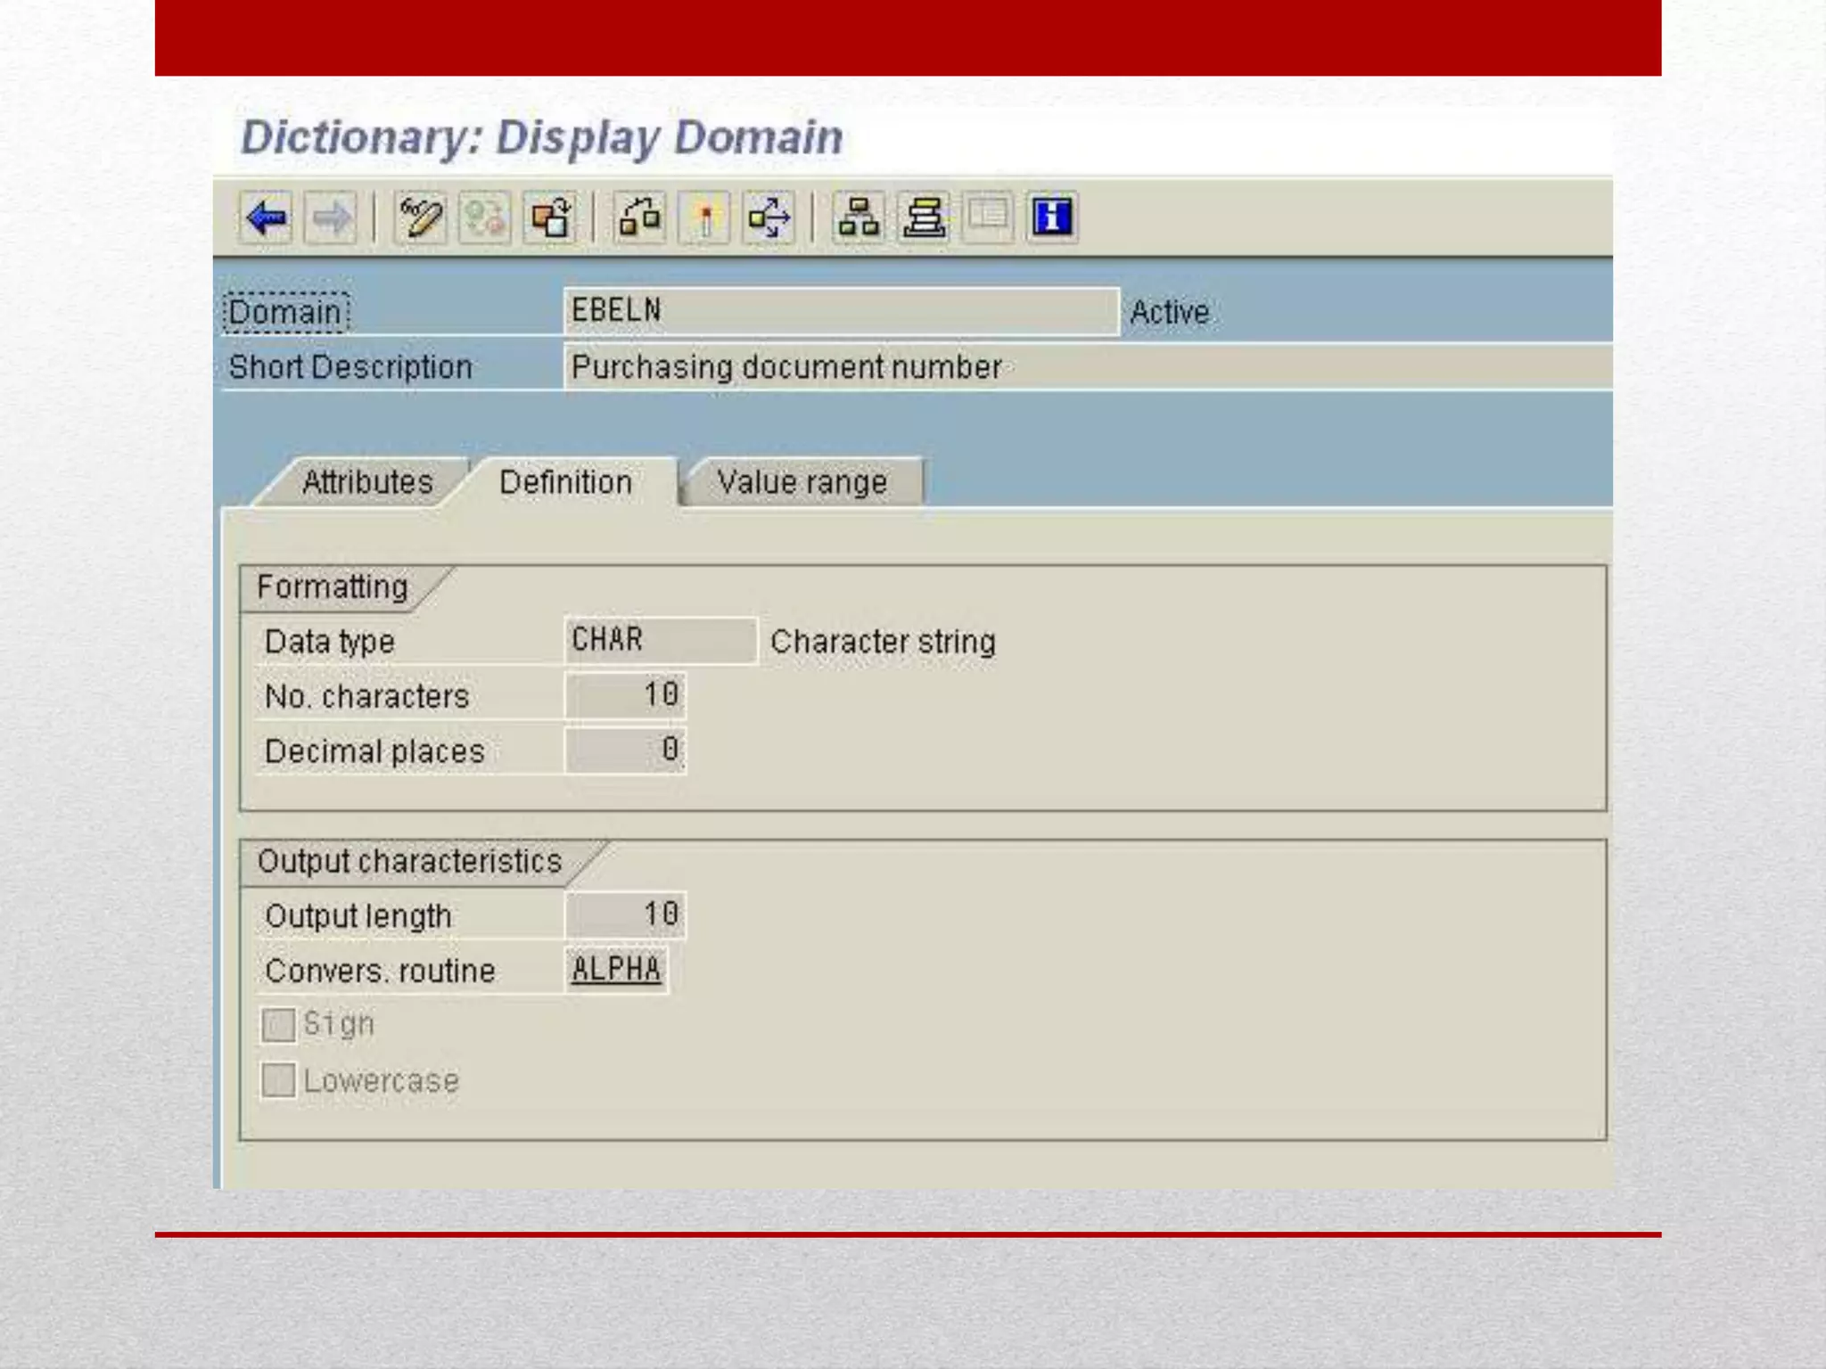1826x1369 pixels.
Task: Open the Other Object icon
Action: 550,217
